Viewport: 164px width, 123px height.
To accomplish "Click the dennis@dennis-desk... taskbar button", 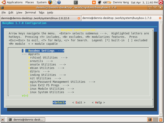I will (x=26, y=119).
